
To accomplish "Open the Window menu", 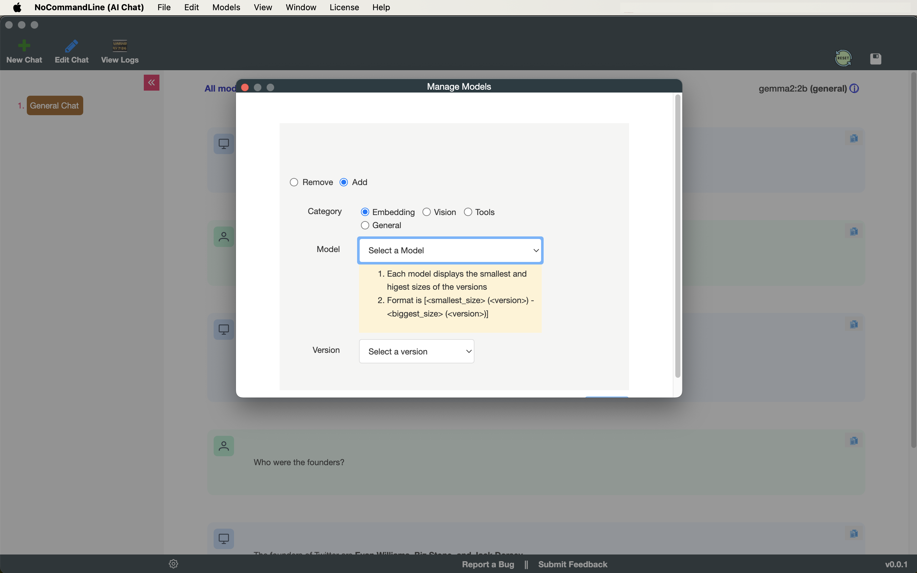I will (x=301, y=7).
